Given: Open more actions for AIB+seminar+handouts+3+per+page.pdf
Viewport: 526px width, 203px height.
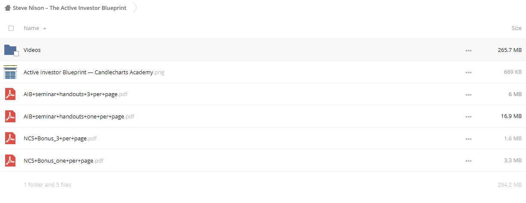Looking at the screenshot, I should pos(469,94).
